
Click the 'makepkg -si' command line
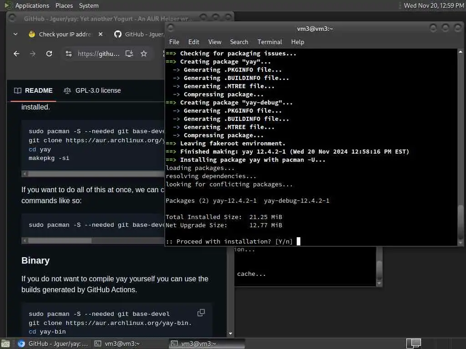[49, 158]
